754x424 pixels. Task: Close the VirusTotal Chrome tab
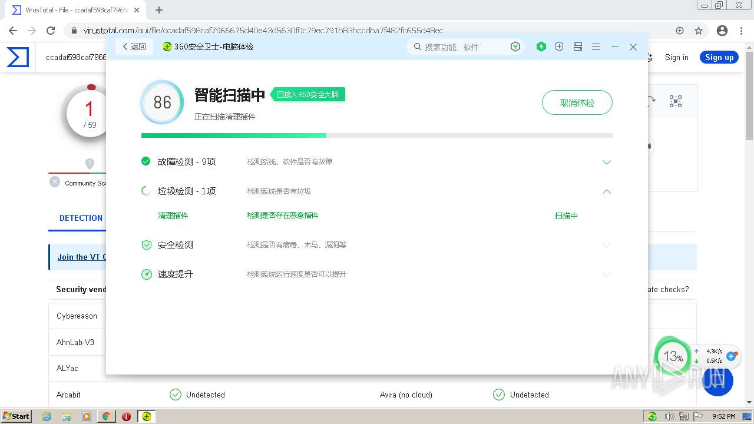pos(137,10)
